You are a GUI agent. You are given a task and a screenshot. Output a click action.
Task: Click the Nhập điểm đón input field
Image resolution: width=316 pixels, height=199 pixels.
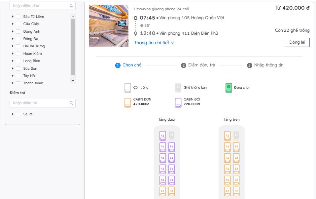point(38,6)
